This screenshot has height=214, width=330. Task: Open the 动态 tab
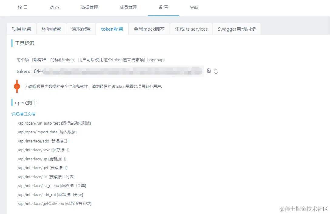[54, 8]
